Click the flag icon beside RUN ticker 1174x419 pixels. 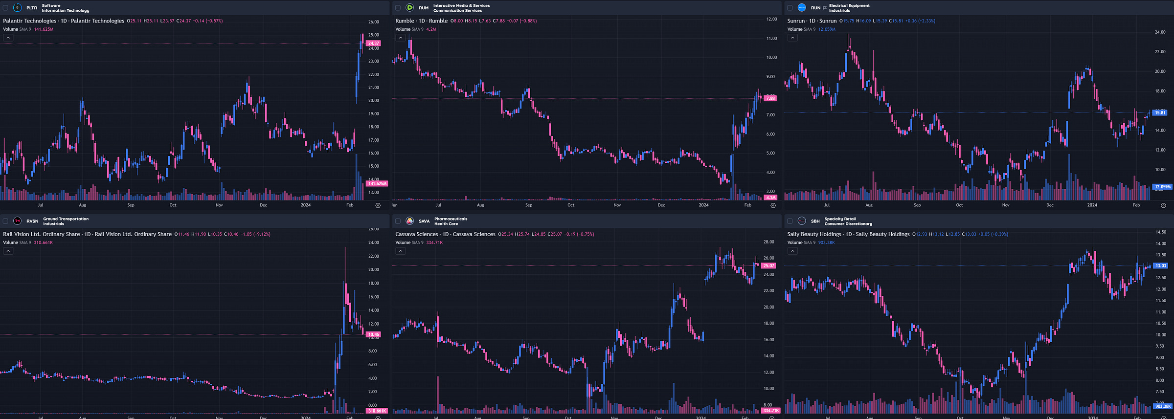[x=825, y=8]
